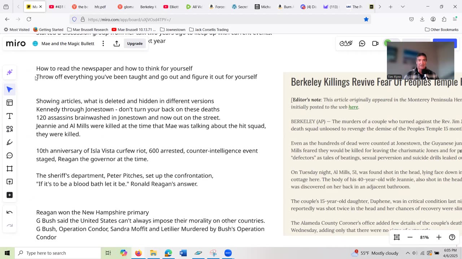Open the Most Visited bookmark

click(x=17, y=29)
